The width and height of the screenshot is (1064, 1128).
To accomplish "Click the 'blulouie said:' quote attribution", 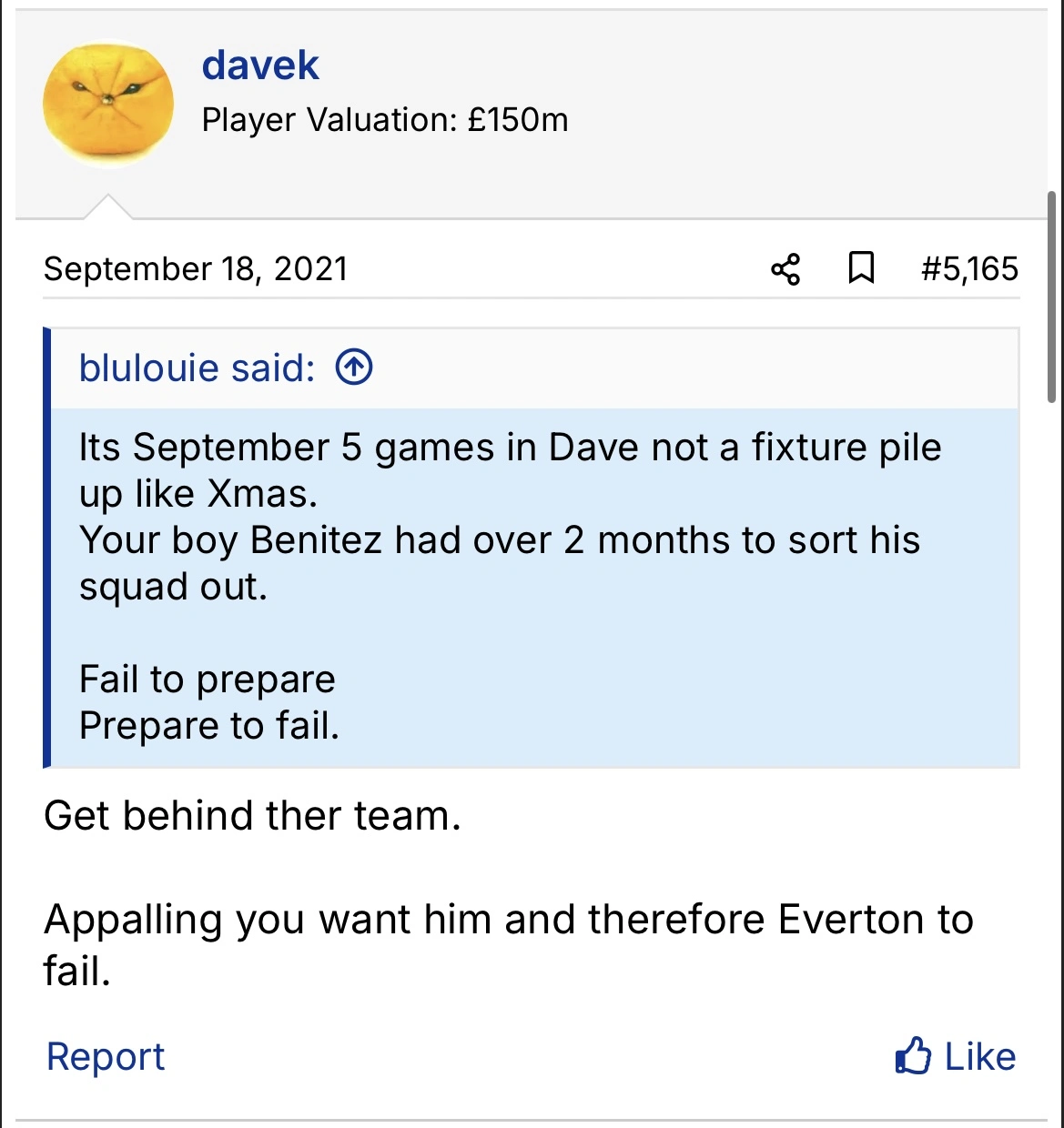I will point(197,368).
